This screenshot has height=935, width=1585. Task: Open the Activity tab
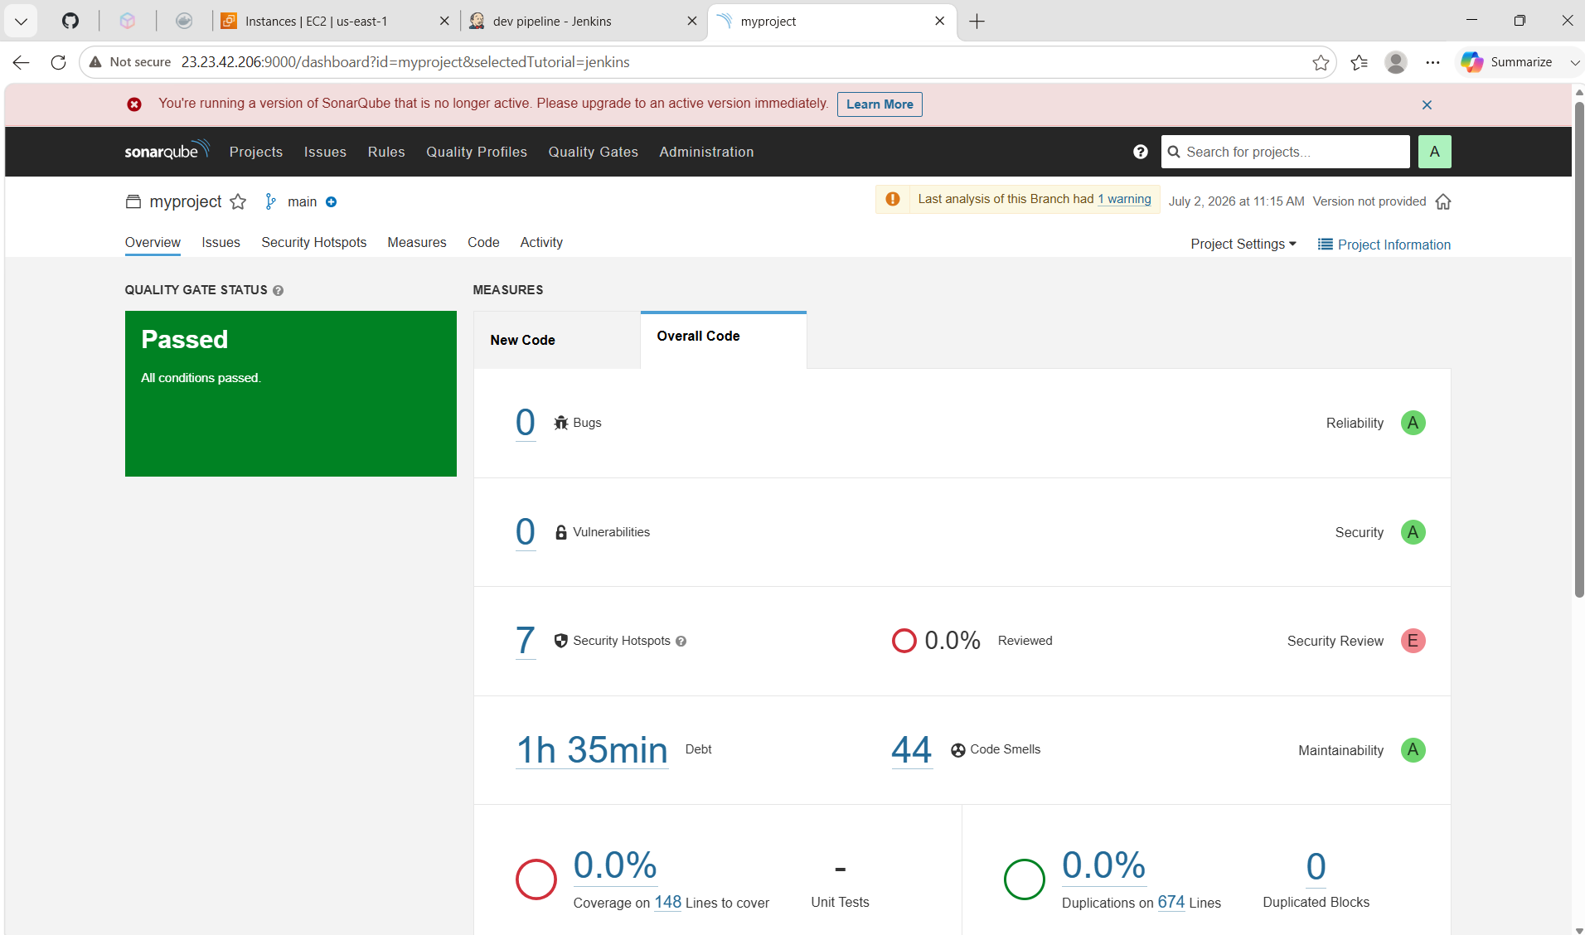point(541,242)
